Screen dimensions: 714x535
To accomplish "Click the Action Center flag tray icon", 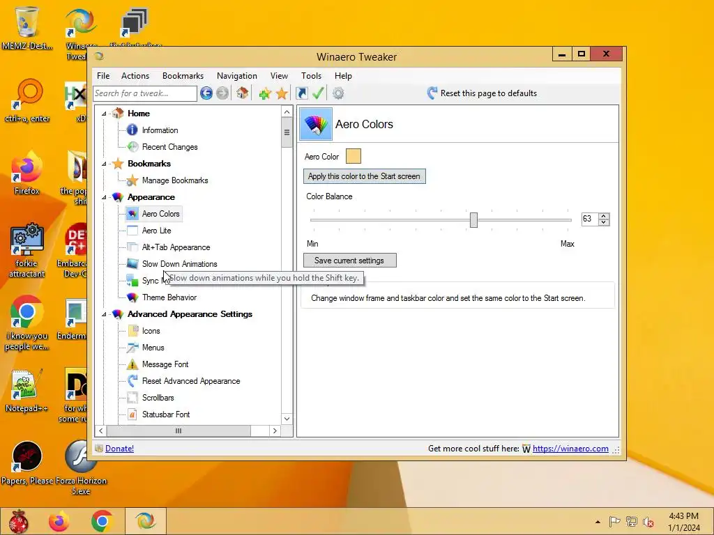I will point(614,522).
